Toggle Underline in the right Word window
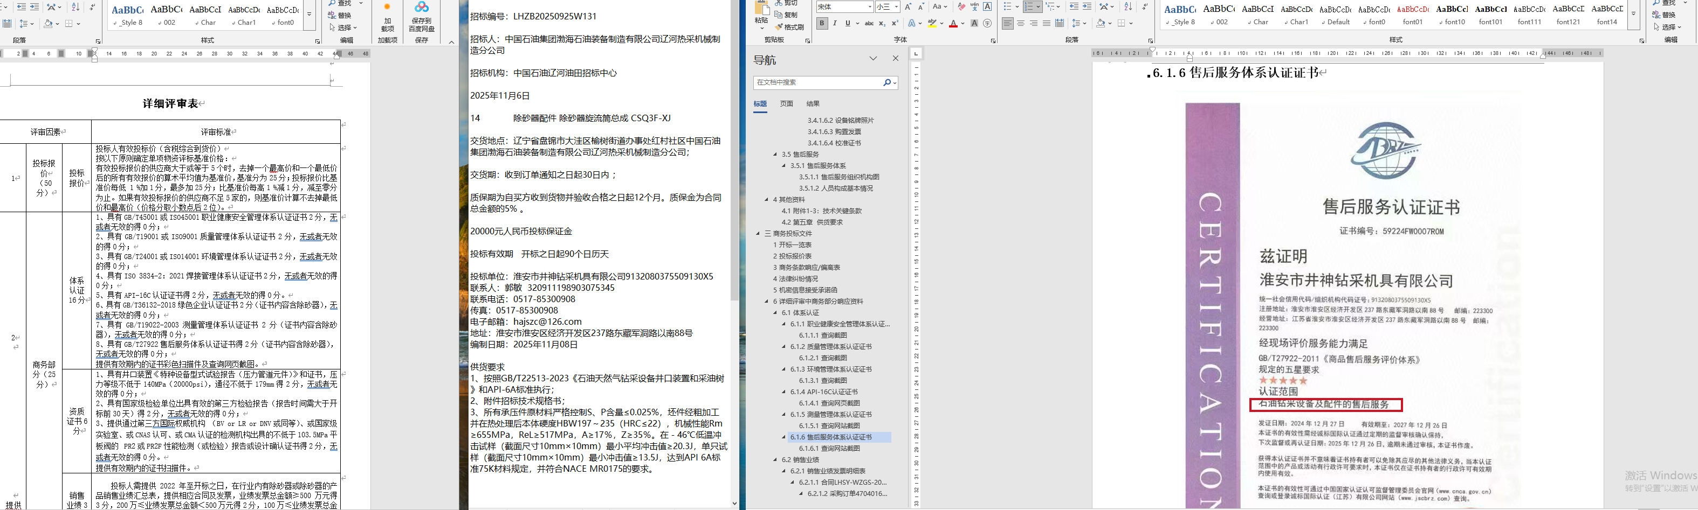 (x=848, y=23)
